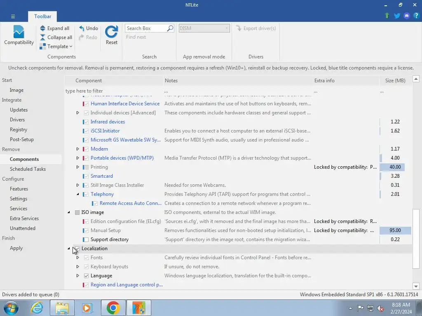Open the hamburger menu
Viewport: 422px width, 316px height.
[x=13, y=16]
